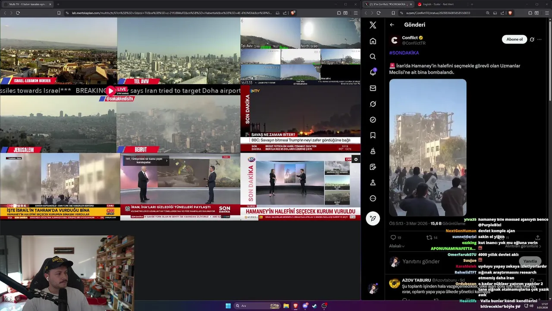Open the X search explore icon

373,57
